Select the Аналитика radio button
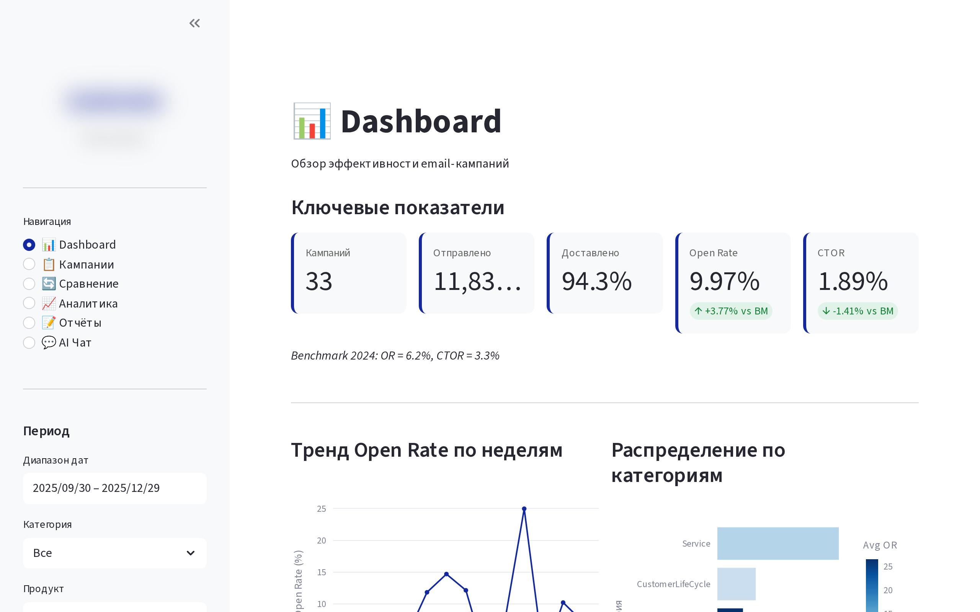 tap(29, 303)
